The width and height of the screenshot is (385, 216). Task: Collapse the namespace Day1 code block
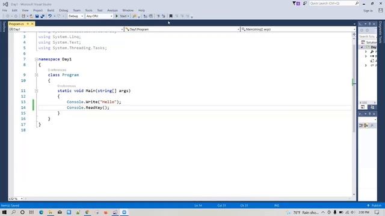point(36,59)
